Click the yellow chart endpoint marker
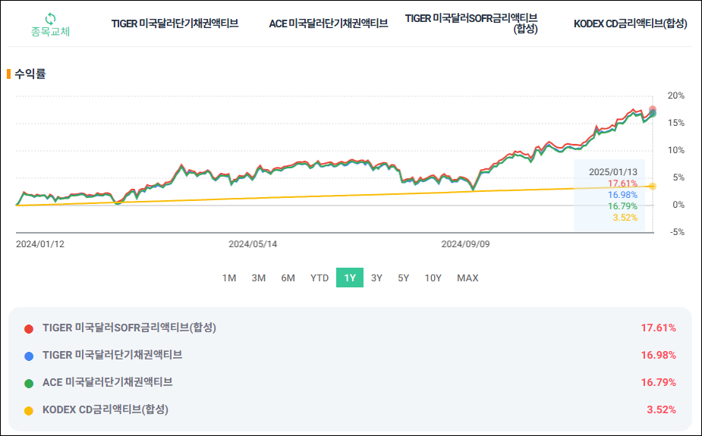Screen dimensions: 702x436 pyautogui.click(x=653, y=186)
